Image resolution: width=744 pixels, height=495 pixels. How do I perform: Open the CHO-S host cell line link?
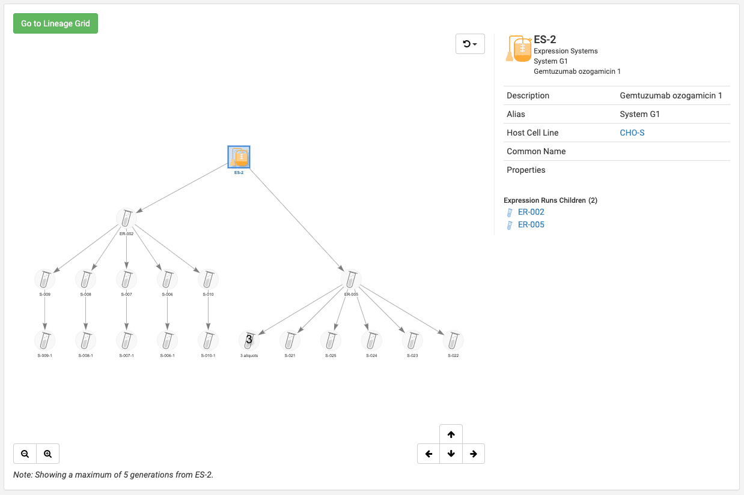(x=632, y=133)
